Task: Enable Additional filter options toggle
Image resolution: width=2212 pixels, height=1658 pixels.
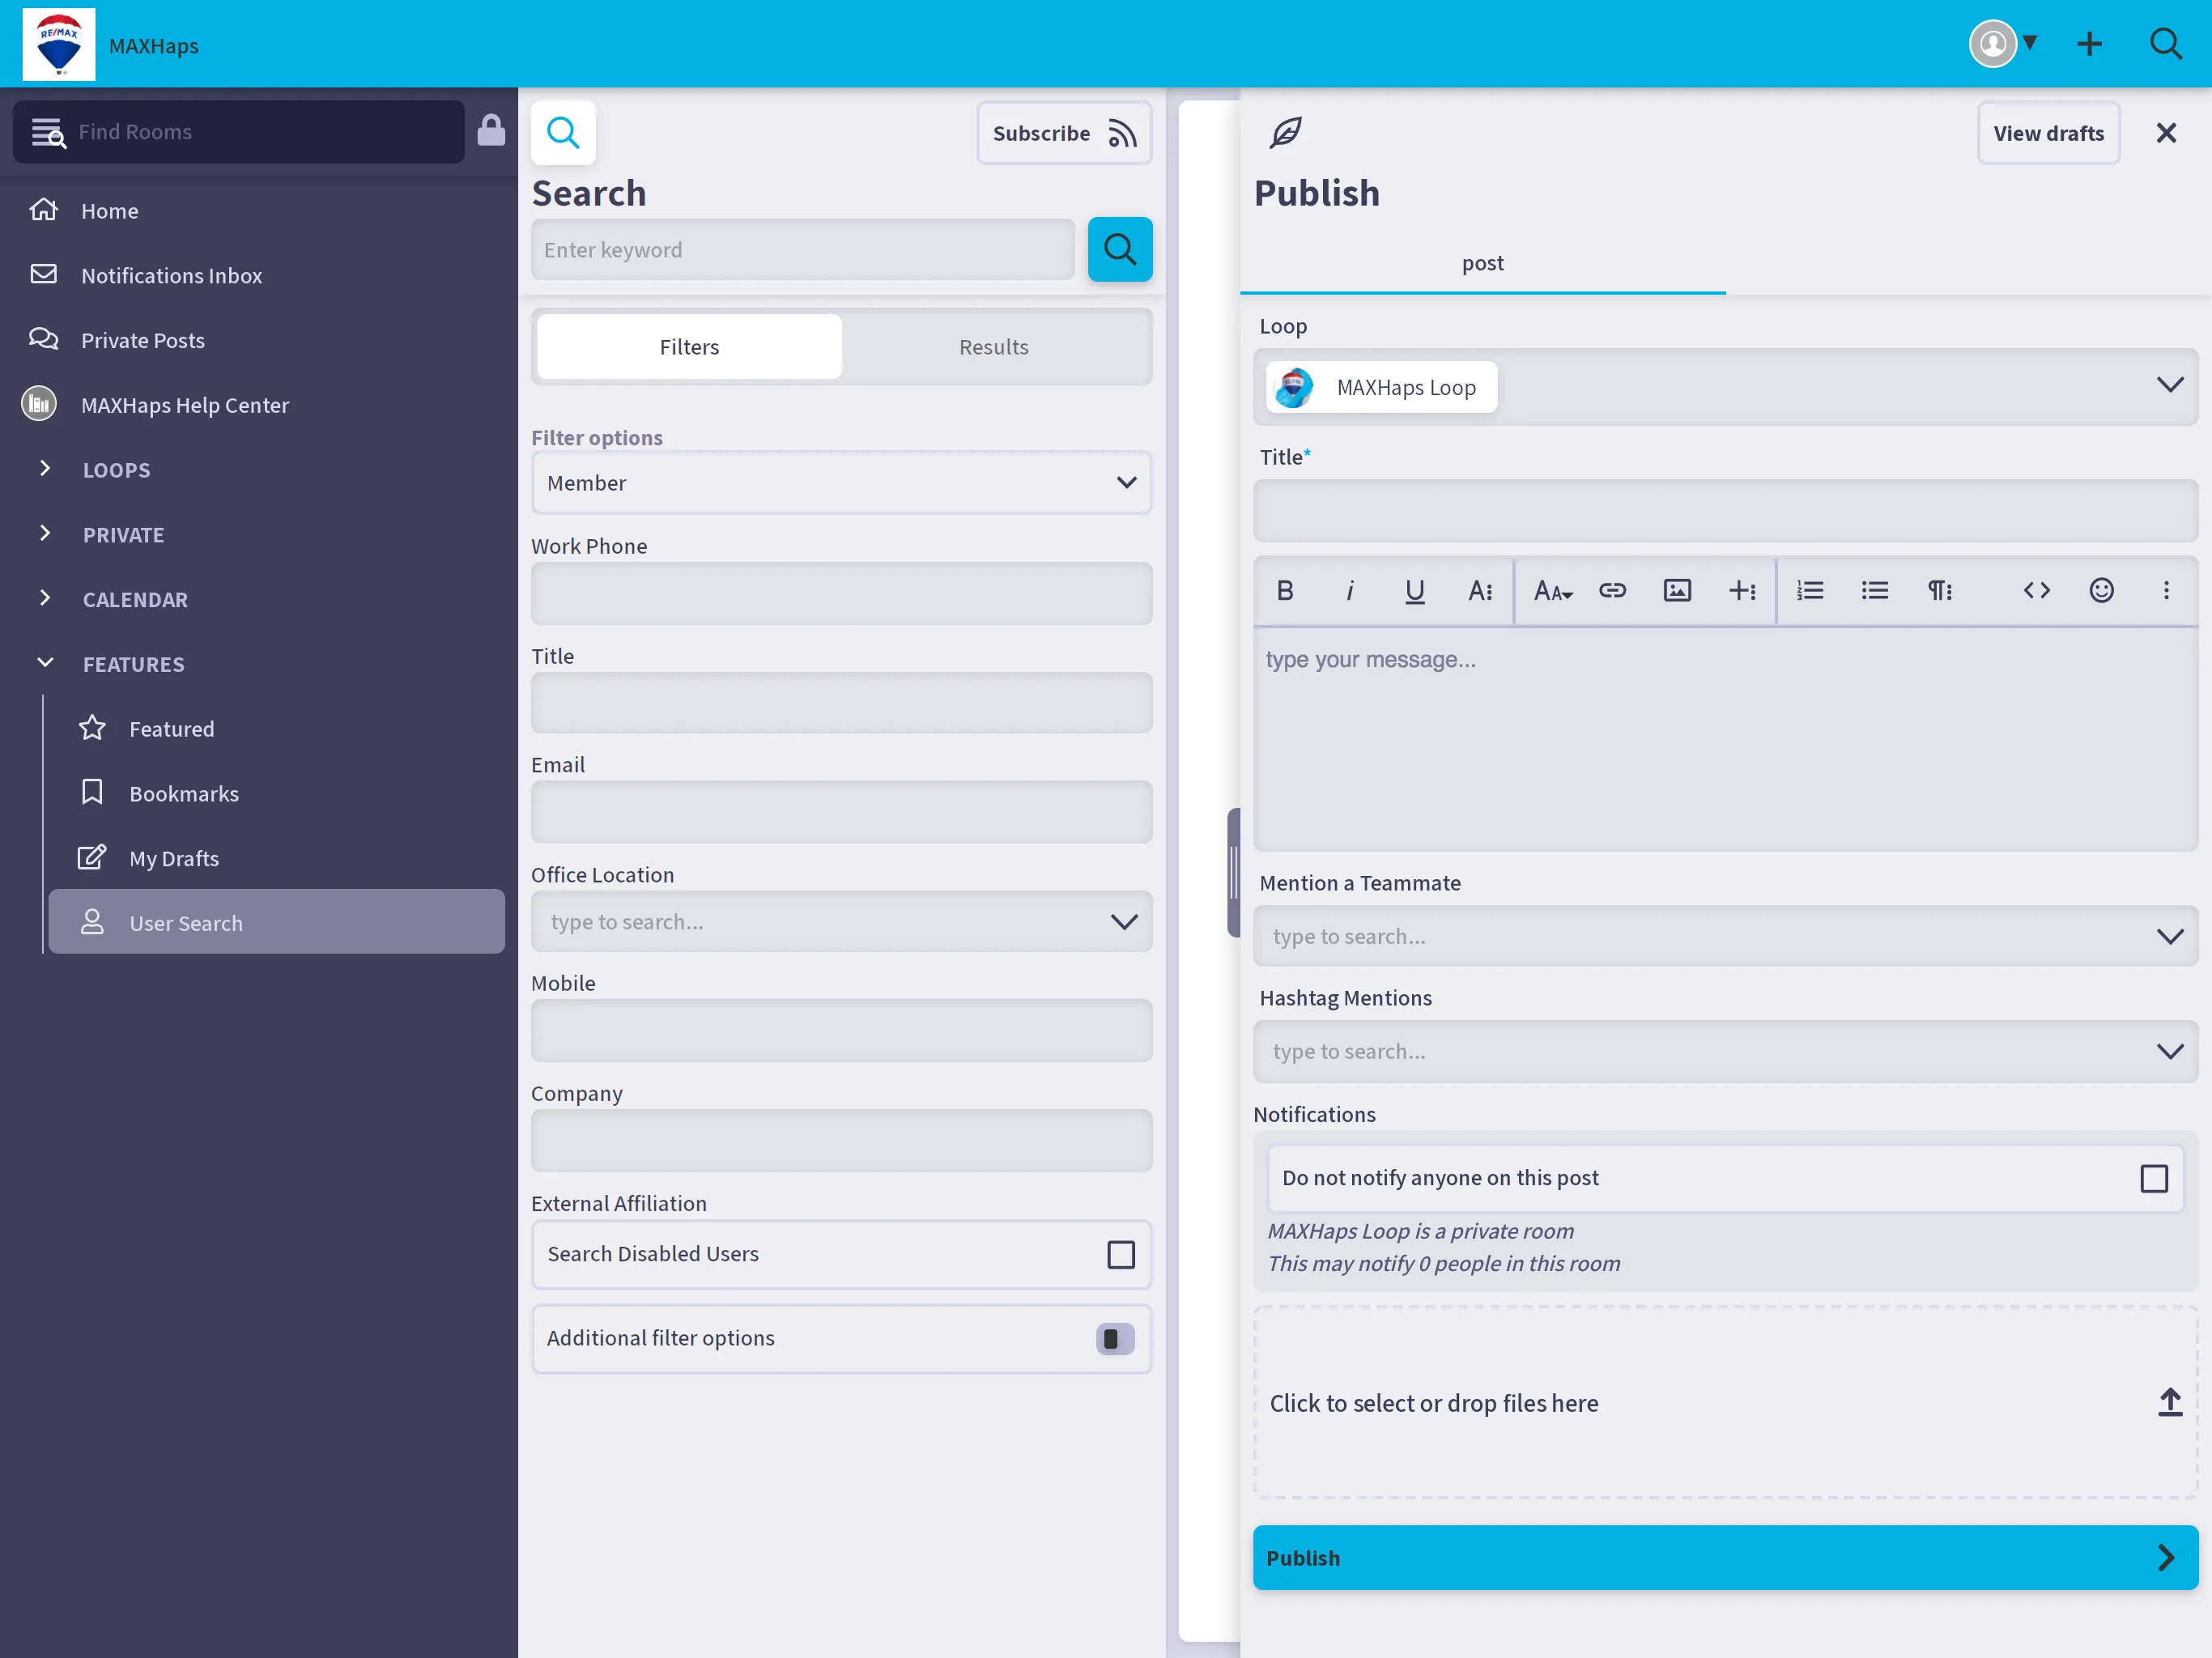Action: pos(1115,1339)
